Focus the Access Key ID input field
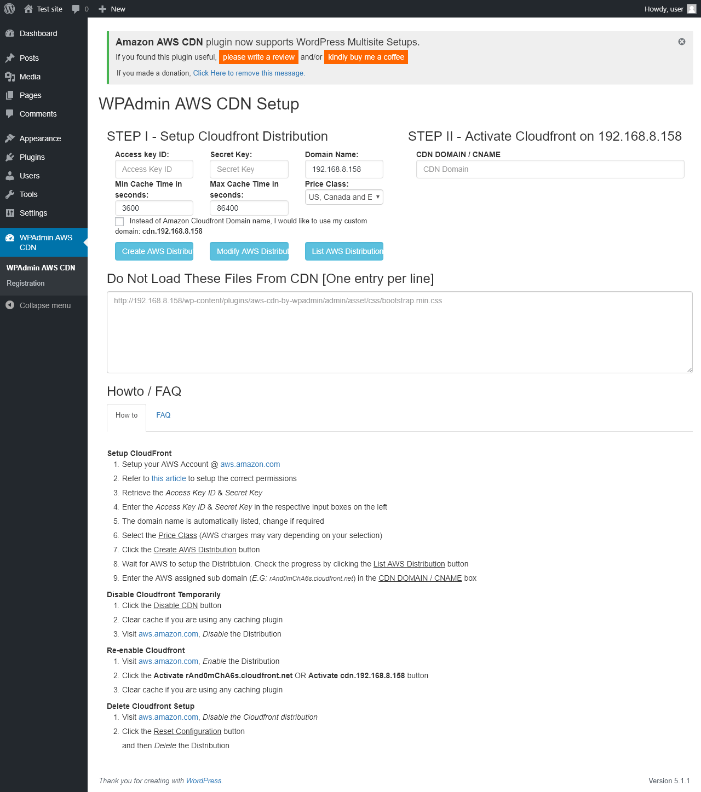This screenshot has width=701, height=792. 154,169
